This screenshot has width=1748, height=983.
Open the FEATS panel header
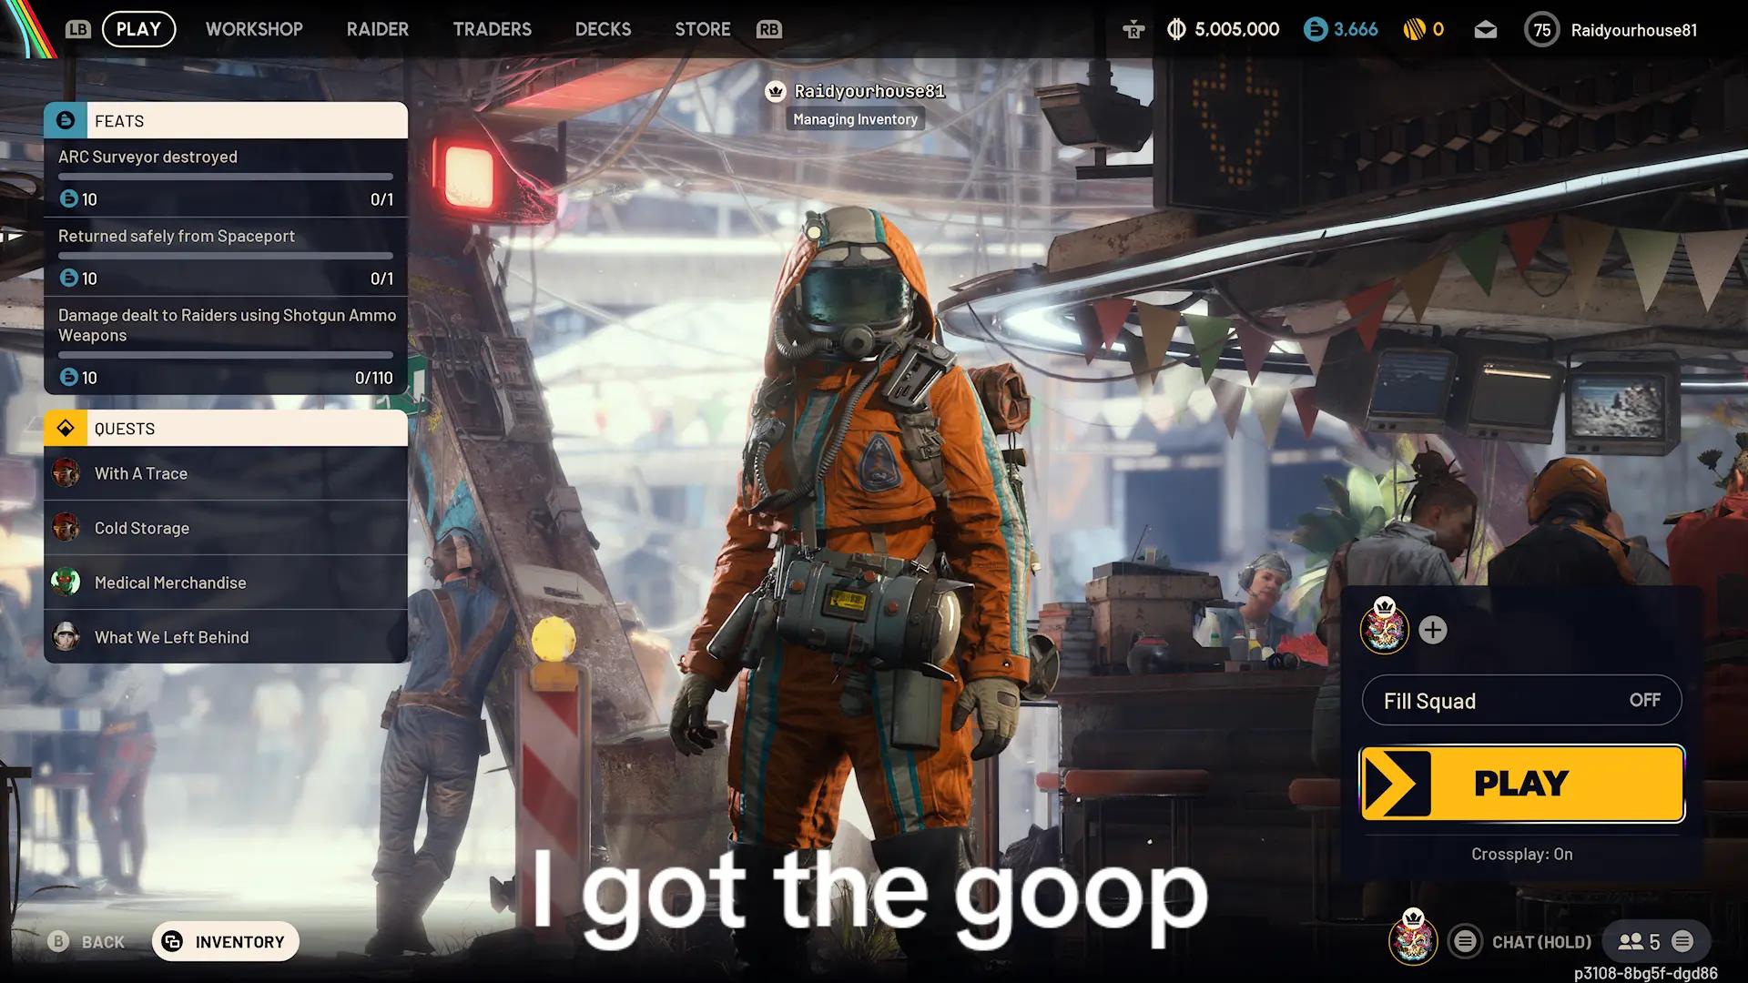[x=226, y=120]
